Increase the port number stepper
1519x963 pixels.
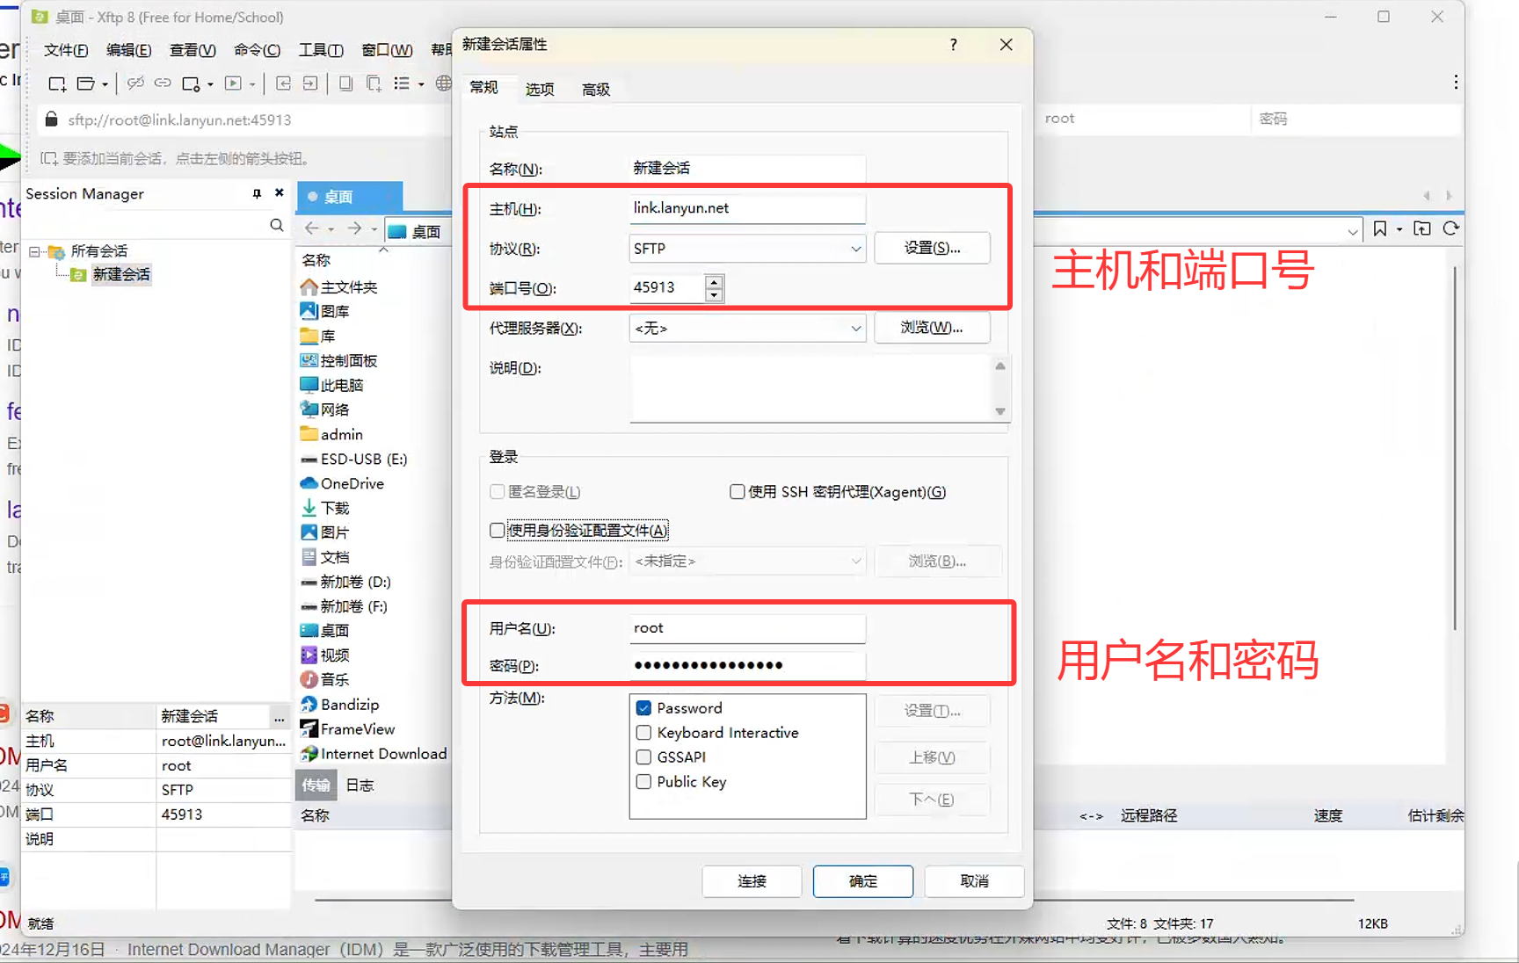(714, 281)
